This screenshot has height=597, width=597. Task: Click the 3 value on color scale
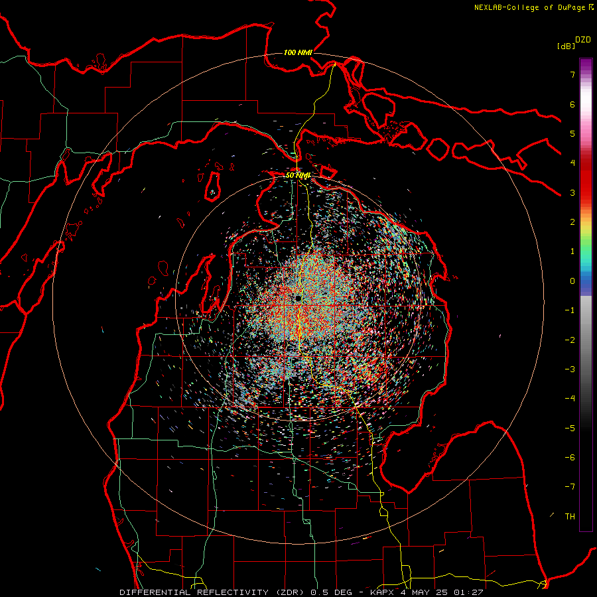click(x=572, y=192)
